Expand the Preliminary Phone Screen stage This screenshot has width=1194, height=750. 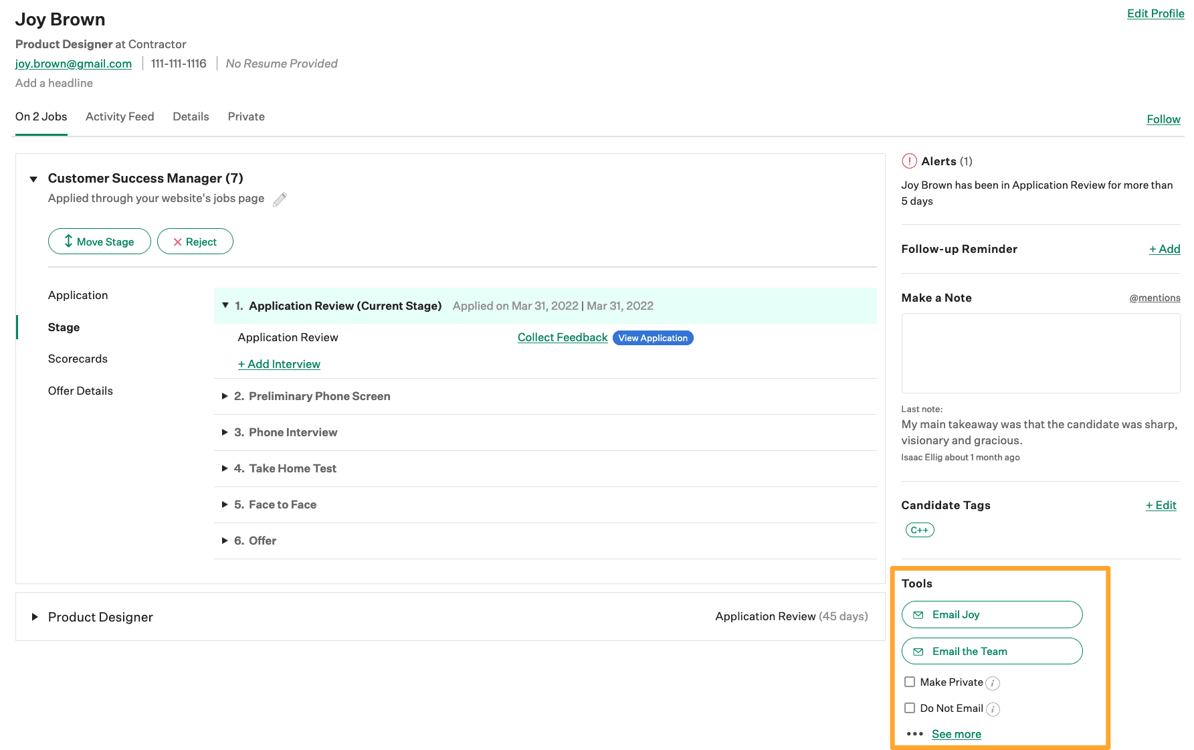pyautogui.click(x=225, y=395)
